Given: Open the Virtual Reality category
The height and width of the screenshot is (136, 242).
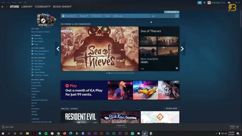Looking at the screenshot, I should click(40, 72).
